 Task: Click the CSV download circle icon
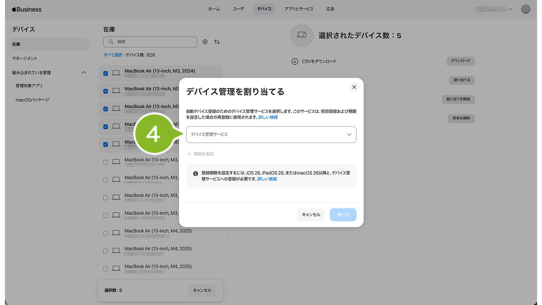click(294, 62)
